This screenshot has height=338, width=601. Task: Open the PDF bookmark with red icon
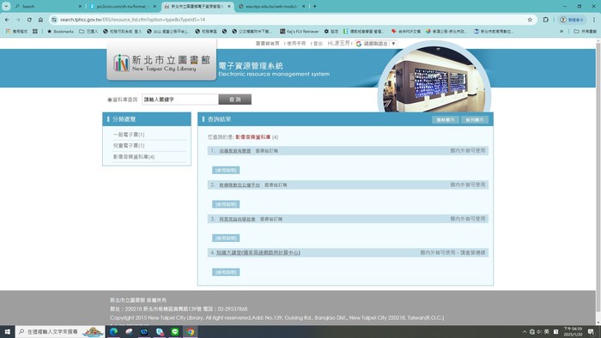(406, 32)
